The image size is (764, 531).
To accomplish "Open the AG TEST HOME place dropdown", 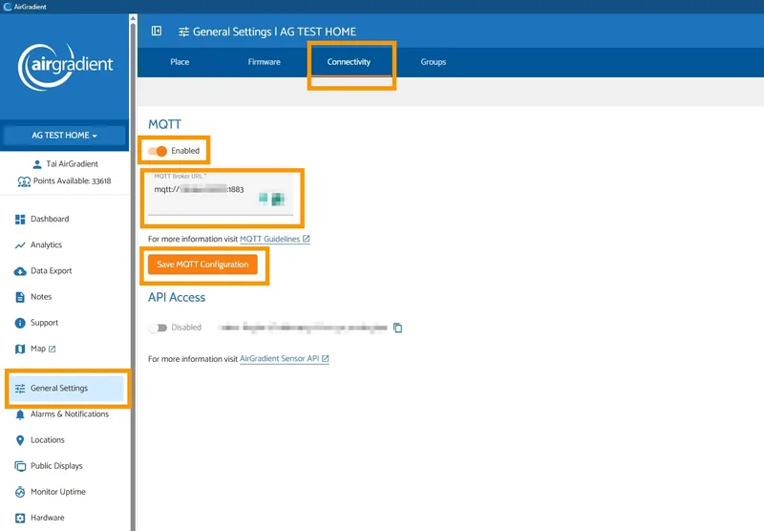I will click(64, 136).
